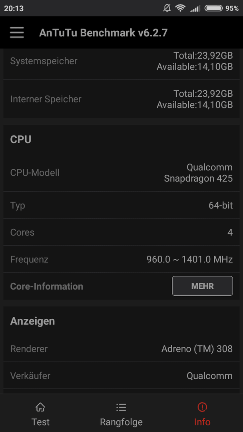Select the Frequenz 960.0 ~ 1401.0 MHz row
243x432 pixels.
(121, 259)
